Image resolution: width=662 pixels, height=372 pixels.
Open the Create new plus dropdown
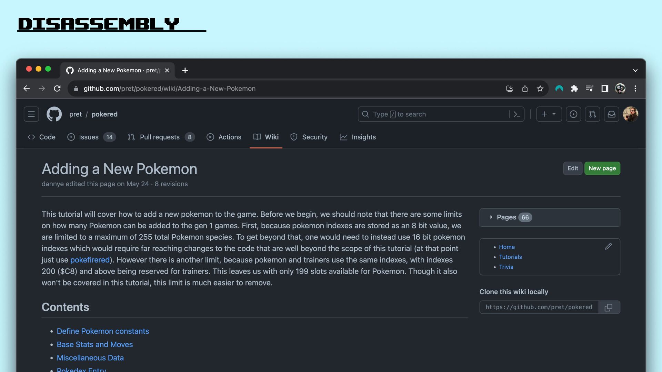pos(549,114)
